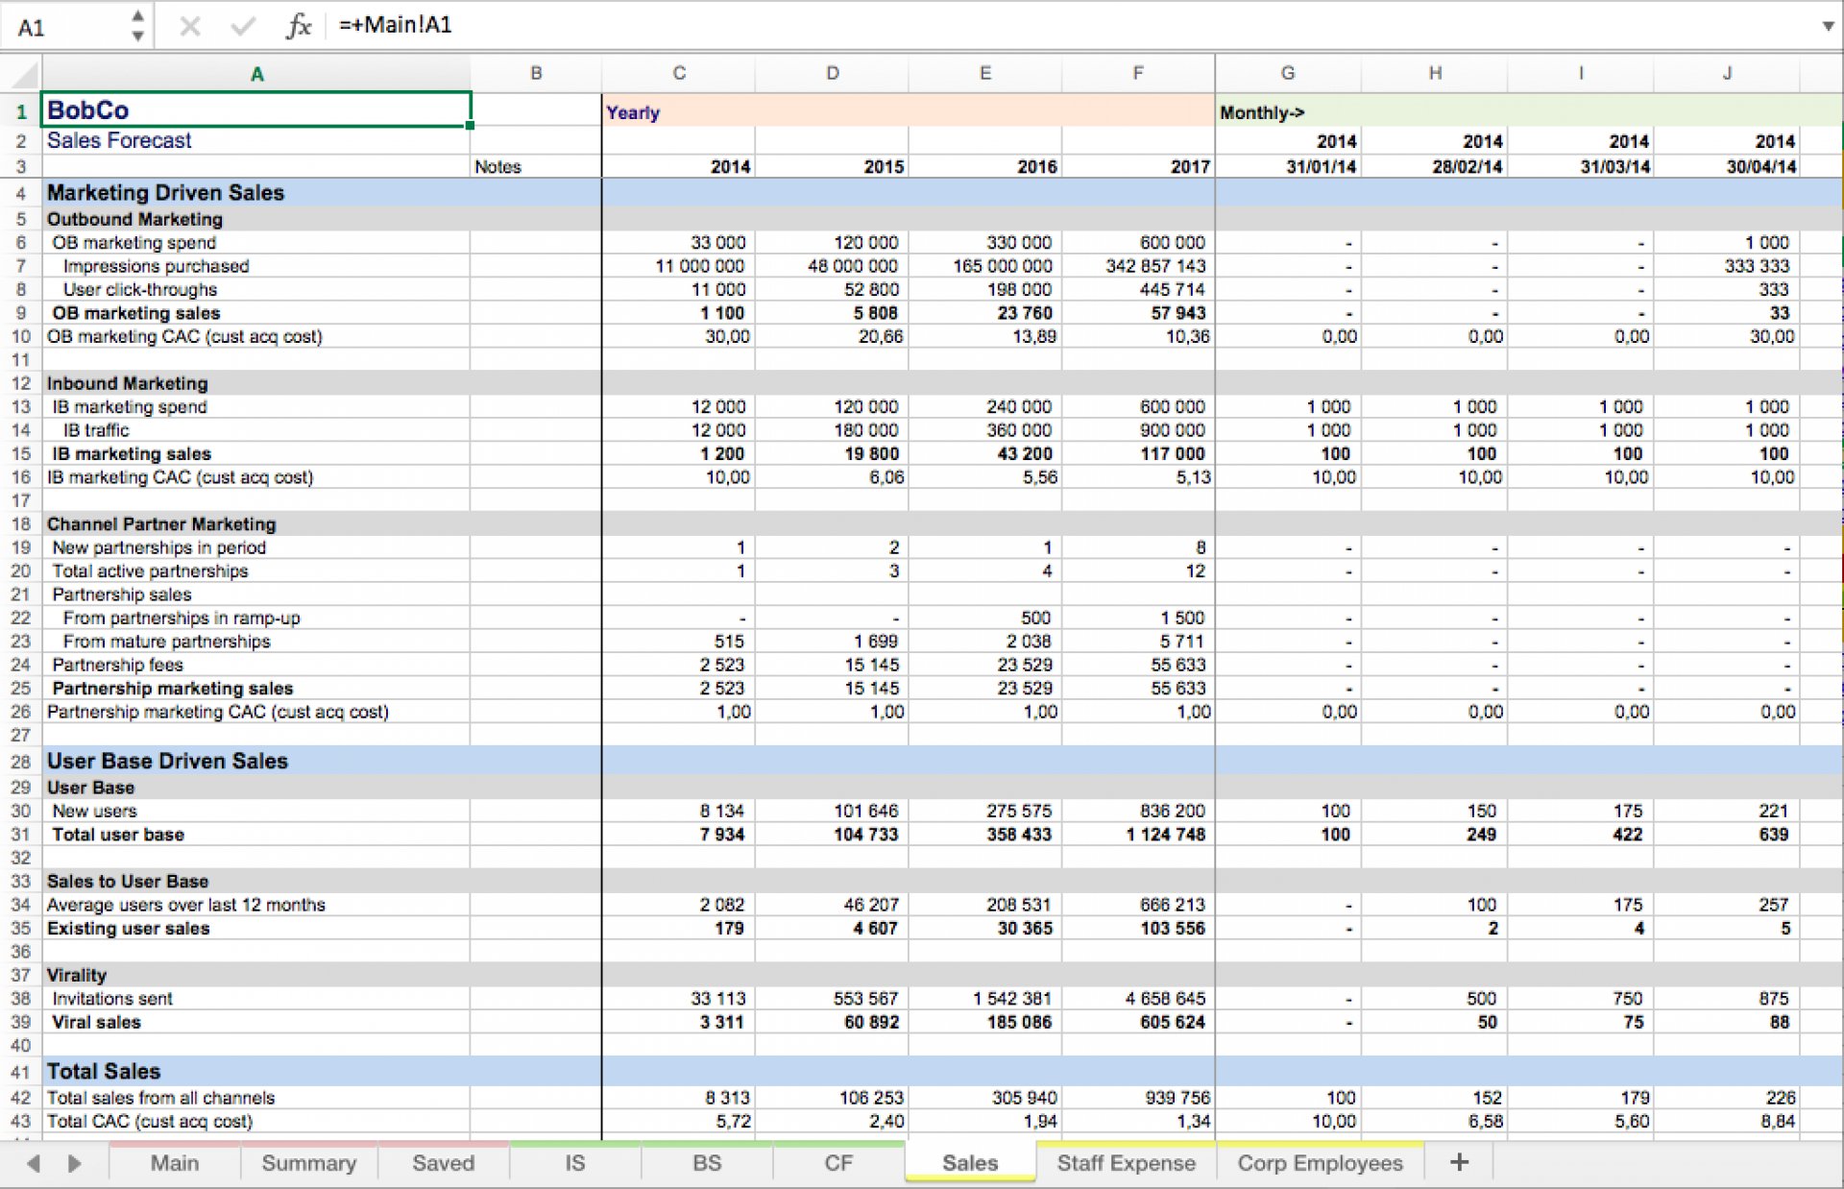Click the 342 857 143 impressions value
1844x1189 pixels.
[x=1155, y=266]
